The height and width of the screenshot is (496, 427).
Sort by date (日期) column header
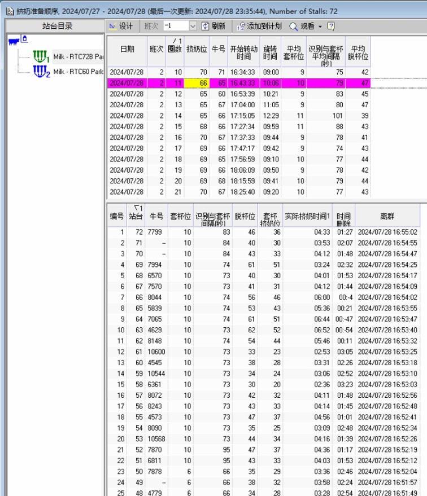pos(127,49)
